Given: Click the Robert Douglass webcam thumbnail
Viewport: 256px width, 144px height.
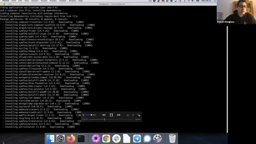Looking at the screenshot, I should [236, 12].
